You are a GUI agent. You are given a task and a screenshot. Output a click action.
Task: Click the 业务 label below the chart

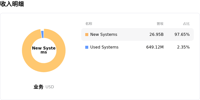[x=38, y=87]
